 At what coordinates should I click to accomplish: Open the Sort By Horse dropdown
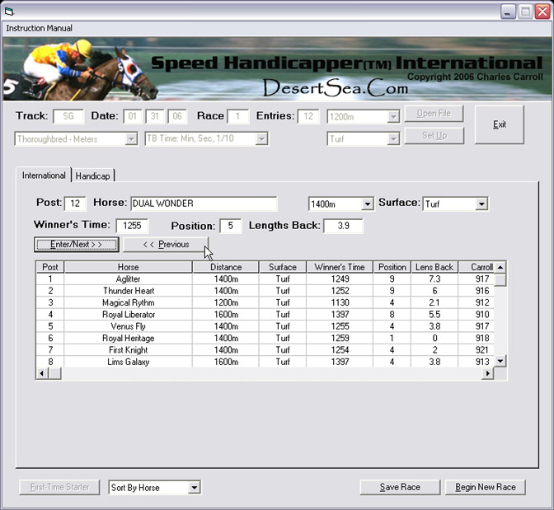click(194, 488)
